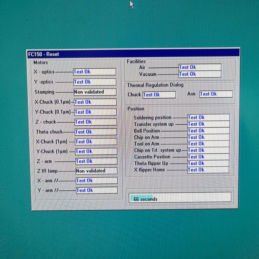Screen dimensions: 259x259
Task: Click the X flipper Home status field
Action: [x=208, y=170]
